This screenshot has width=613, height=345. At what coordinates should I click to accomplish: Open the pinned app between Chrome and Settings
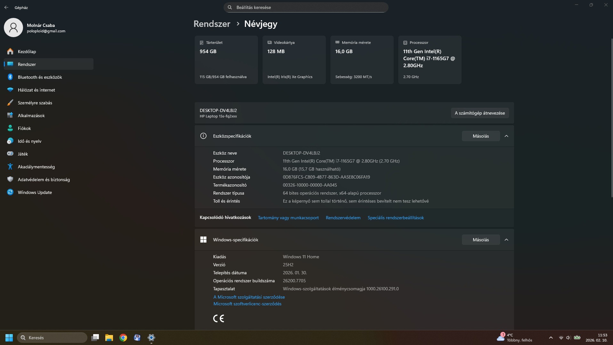click(137, 338)
